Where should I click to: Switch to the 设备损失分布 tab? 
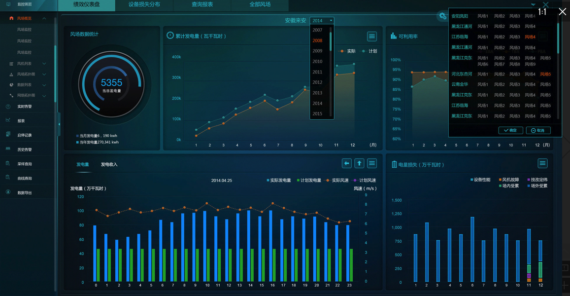144,5
